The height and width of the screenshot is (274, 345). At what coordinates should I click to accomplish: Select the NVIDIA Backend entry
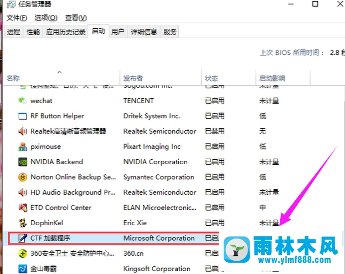click(x=57, y=162)
